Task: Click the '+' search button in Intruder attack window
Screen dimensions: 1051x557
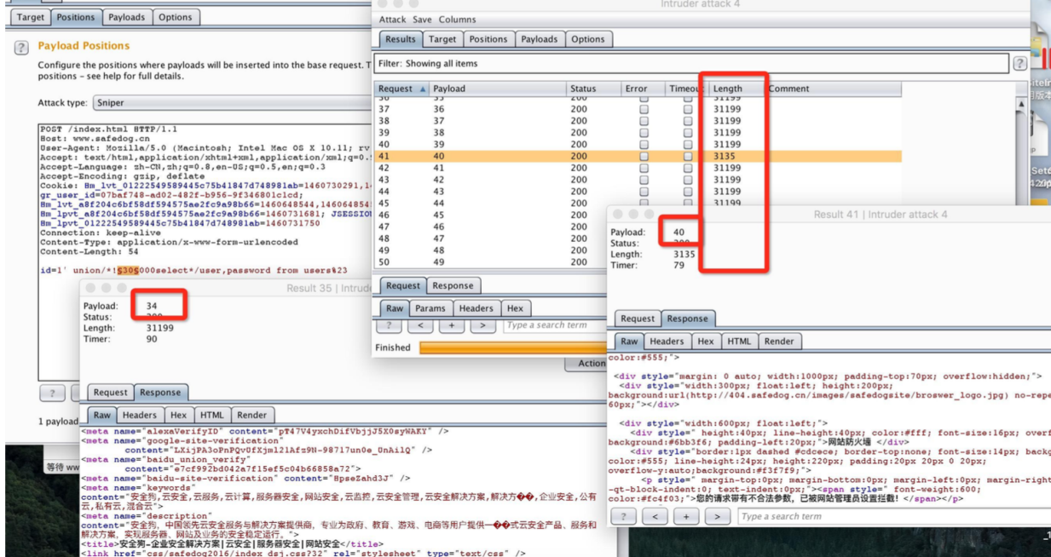Action: click(x=451, y=325)
